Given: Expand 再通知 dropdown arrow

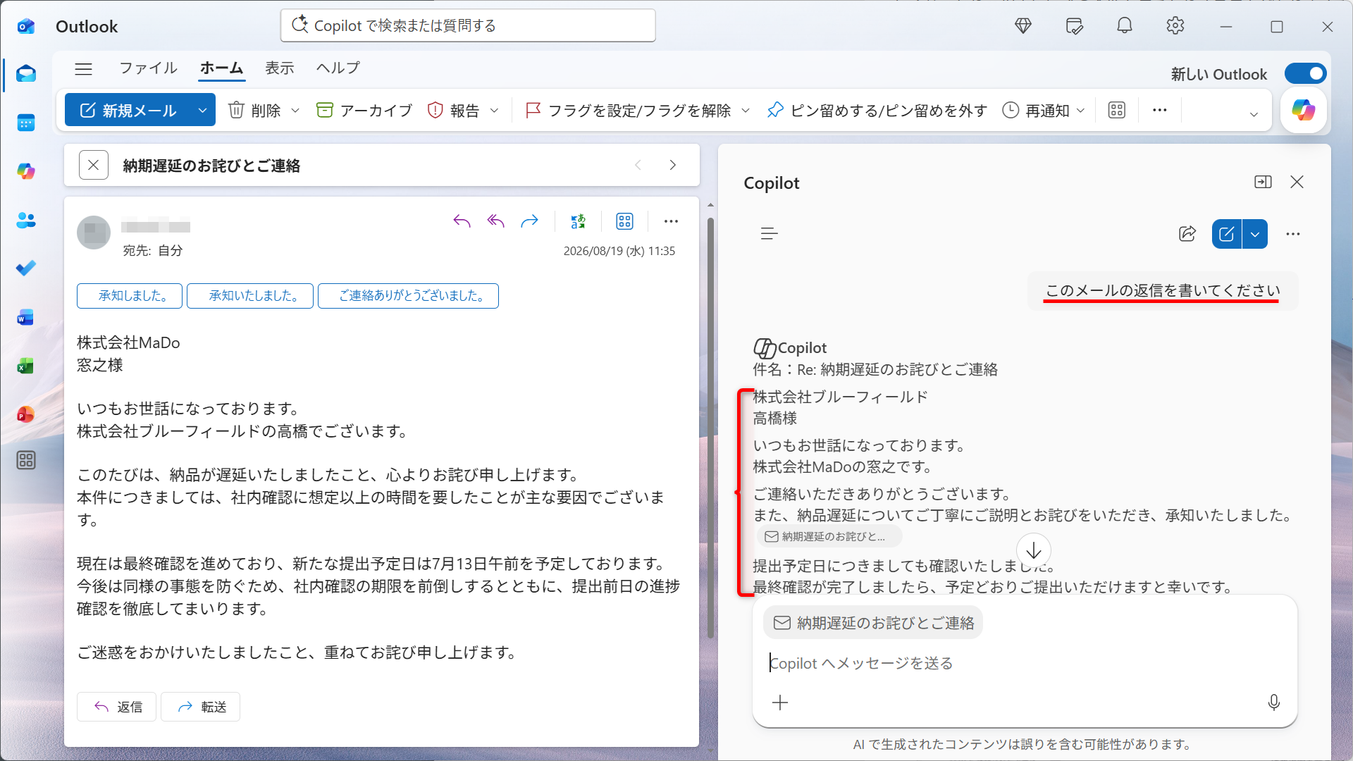Looking at the screenshot, I should point(1080,111).
